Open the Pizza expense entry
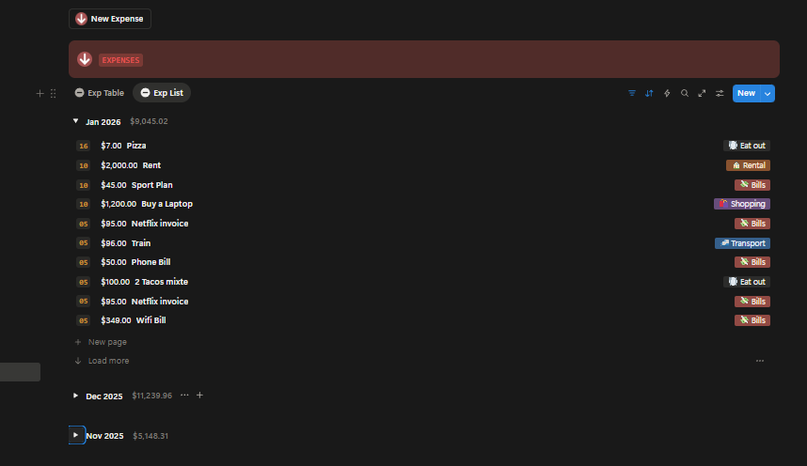Viewport: 807px width, 466px height. pyautogui.click(x=136, y=146)
